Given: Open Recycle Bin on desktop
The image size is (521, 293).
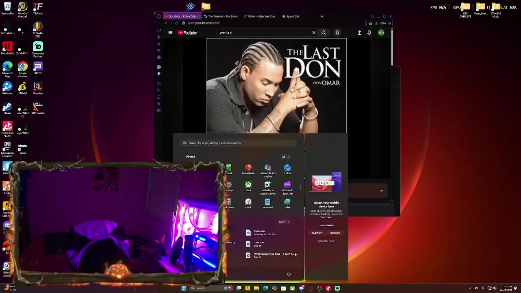Looking at the screenshot, I should click(x=7, y=9).
